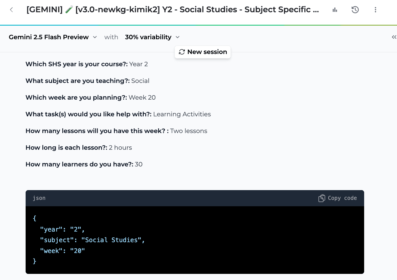The width and height of the screenshot is (397, 280).
Task: Select the JSON code block content
Action: pyautogui.click(x=92, y=240)
